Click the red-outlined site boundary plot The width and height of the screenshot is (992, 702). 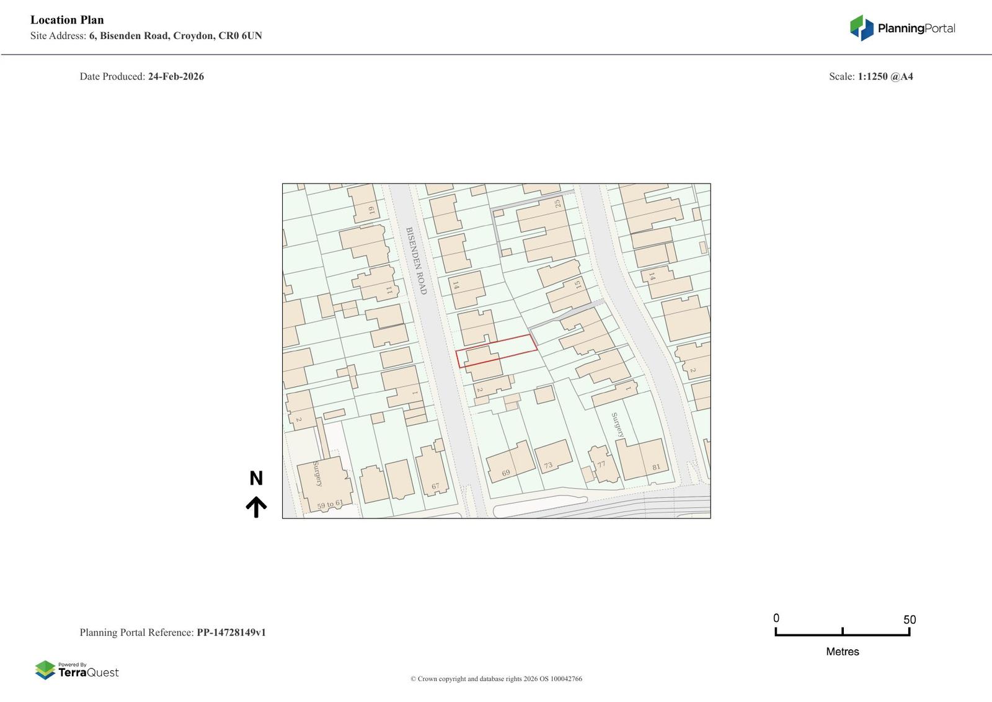[497, 350]
